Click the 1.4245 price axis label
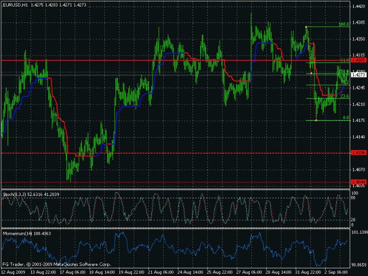This screenshot has height=276, width=368. pos(359,88)
